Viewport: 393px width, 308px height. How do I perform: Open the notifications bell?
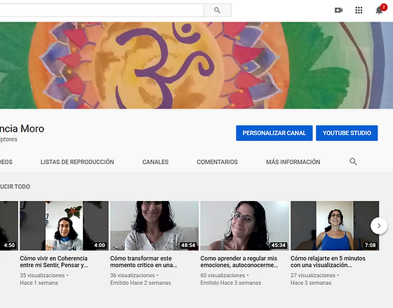click(379, 10)
